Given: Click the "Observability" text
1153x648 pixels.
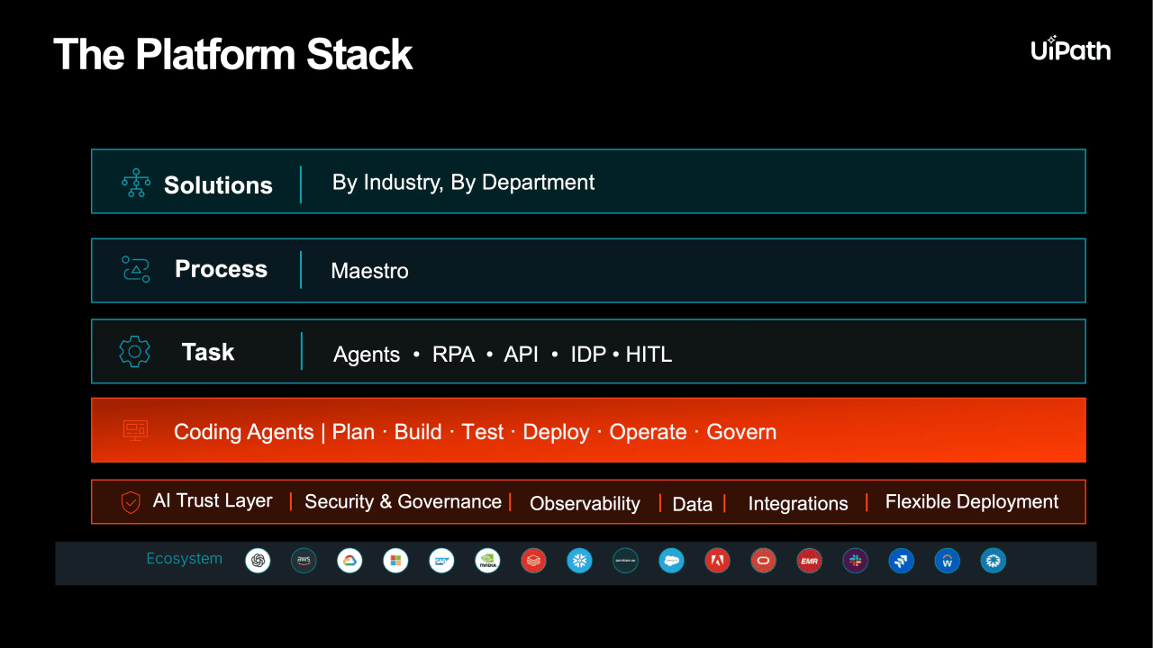Looking at the screenshot, I should (585, 504).
